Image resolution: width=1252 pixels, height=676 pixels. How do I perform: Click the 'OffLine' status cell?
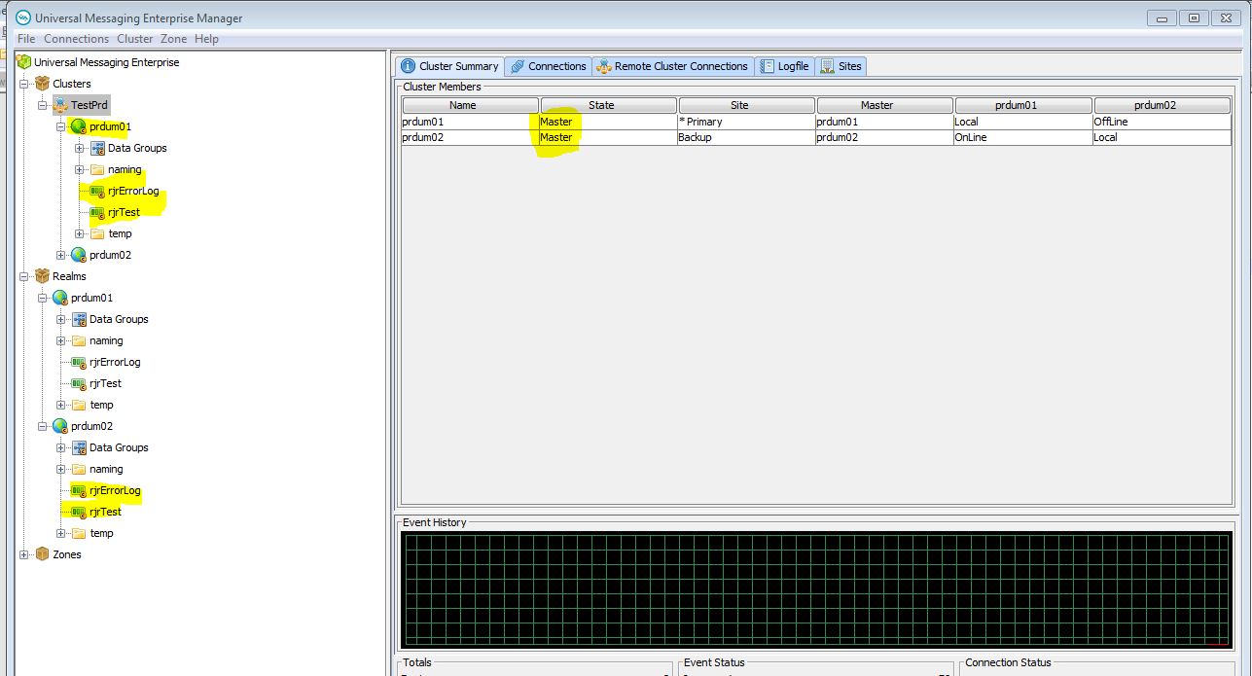pyautogui.click(x=1163, y=122)
